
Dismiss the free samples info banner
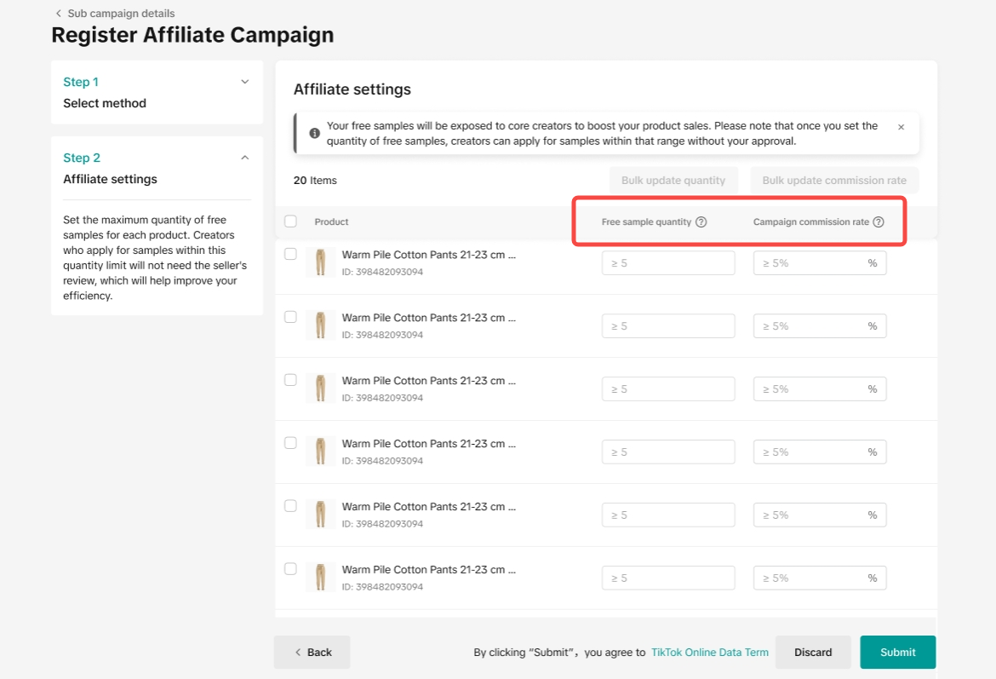coord(901,127)
